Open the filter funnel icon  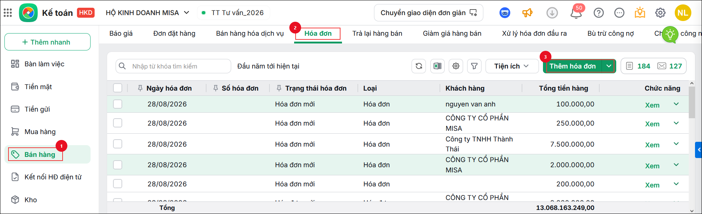tap(474, 66)
